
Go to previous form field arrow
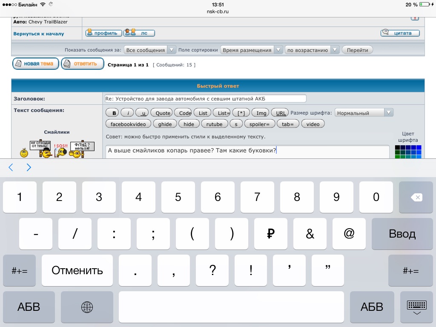pyautogui.click(x=11, y=167)
